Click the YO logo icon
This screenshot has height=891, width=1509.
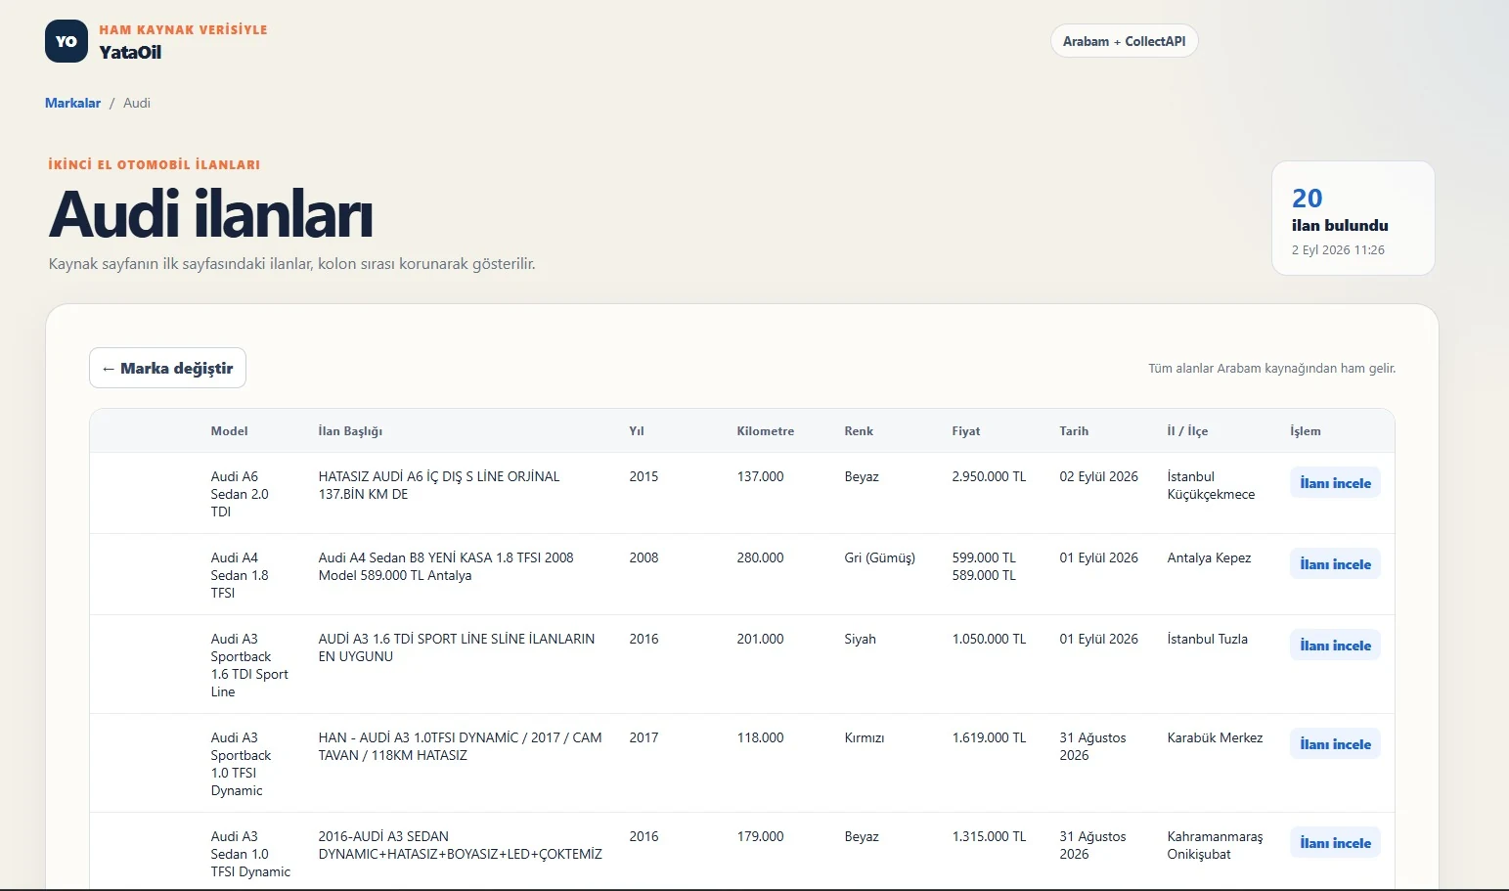[67, 41]
